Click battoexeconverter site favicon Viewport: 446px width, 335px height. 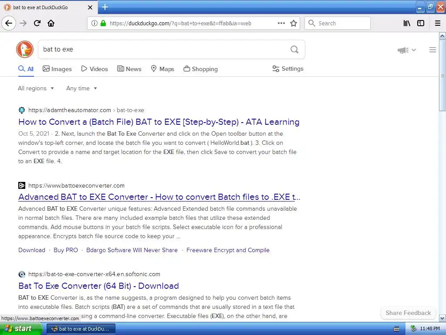22,185
